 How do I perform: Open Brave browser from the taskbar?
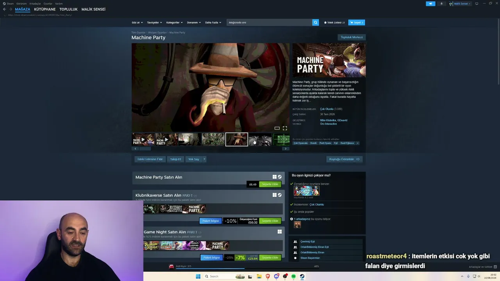coord(268,276)
